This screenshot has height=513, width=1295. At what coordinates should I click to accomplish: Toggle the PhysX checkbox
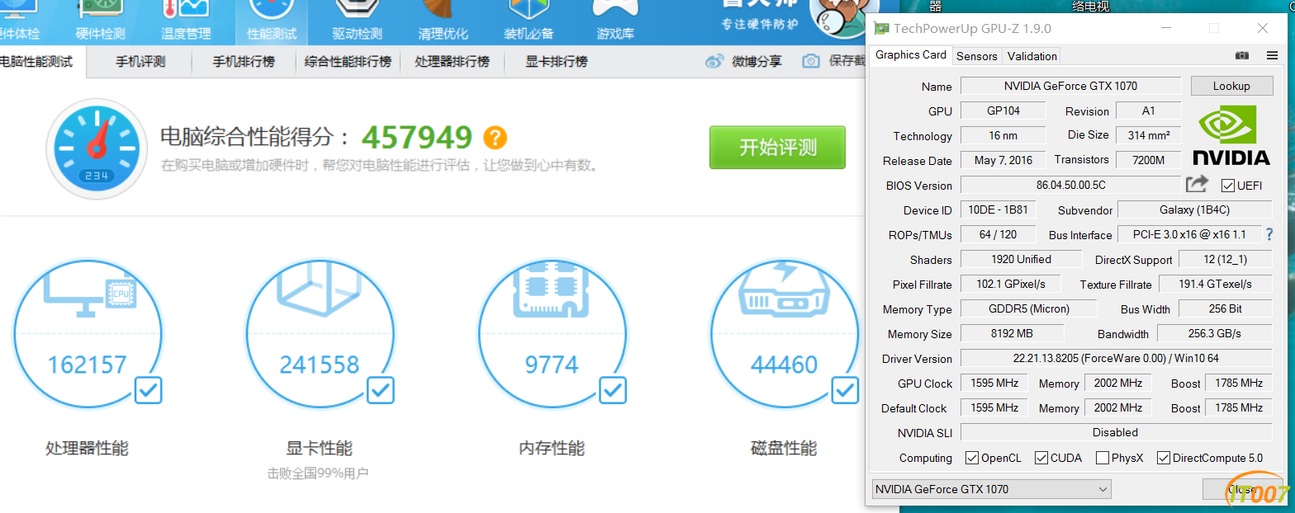pyautogui.click(x=1103, y=458)
